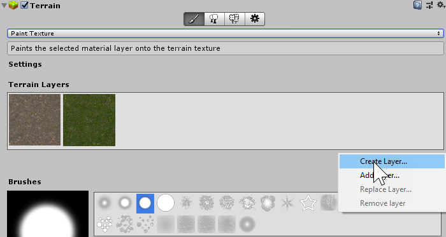Screen dimensions: 446x237
Task: Toggle the Terrain component enabled checkbox
Action: (x=24, y=5)
